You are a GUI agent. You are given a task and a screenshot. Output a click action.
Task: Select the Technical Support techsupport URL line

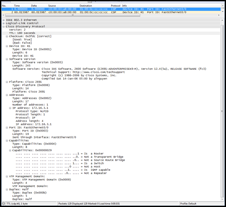tap(83, 72)
